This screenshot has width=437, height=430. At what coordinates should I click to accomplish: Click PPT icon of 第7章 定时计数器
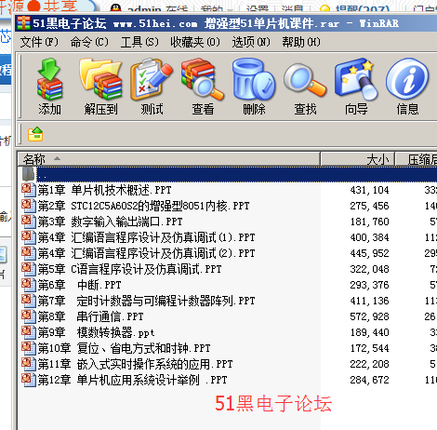pos(29,301)
